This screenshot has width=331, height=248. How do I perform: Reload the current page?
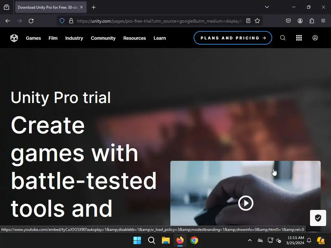tap(31, 21)
